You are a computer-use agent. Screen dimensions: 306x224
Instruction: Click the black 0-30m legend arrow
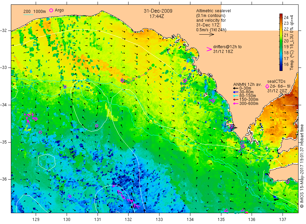[x=235, y=89]
